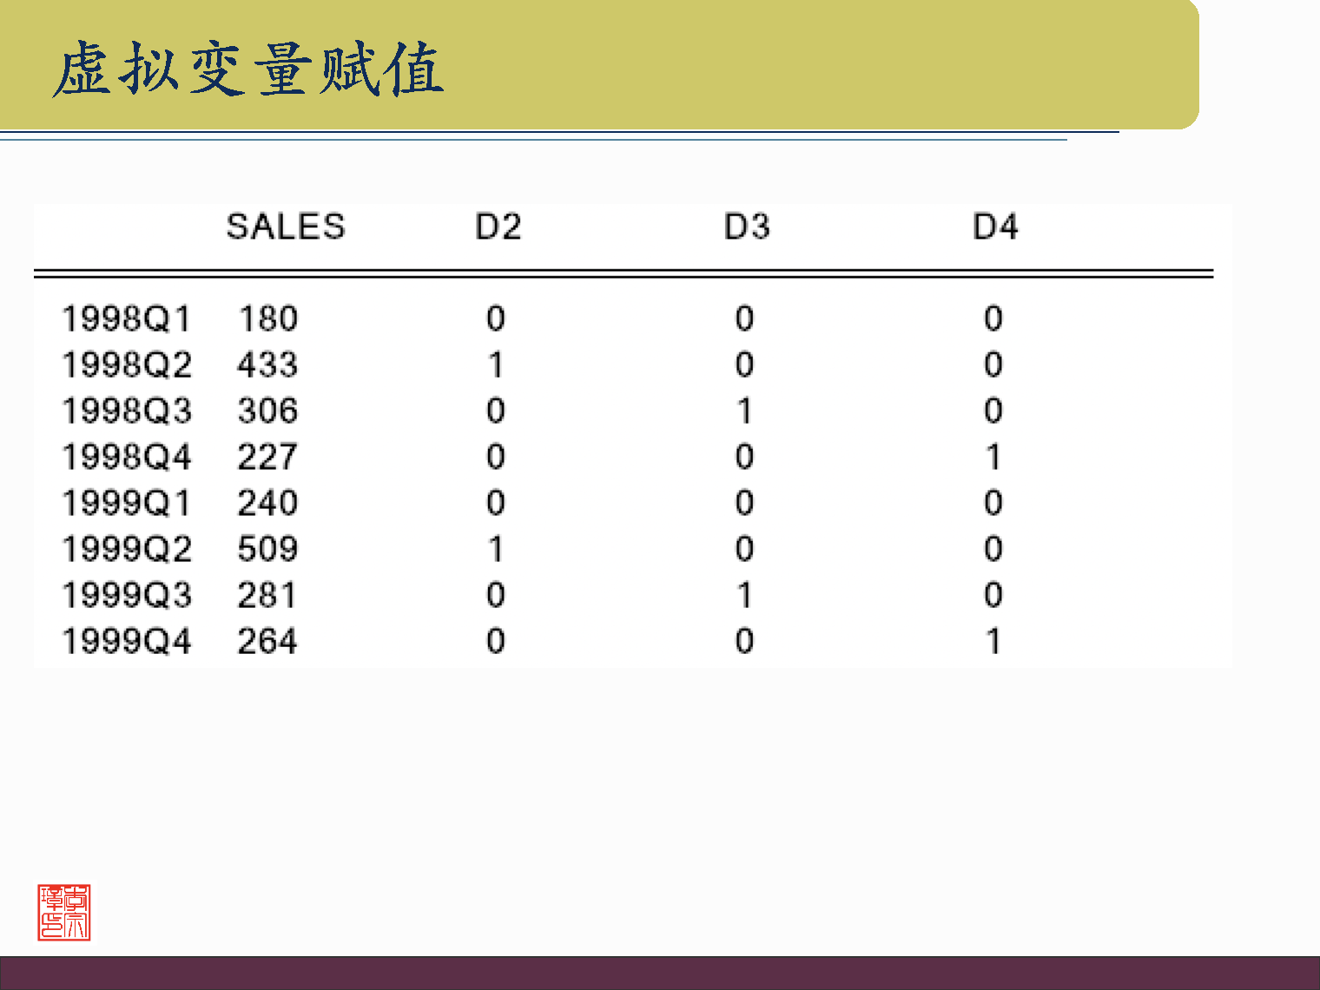Click the sales value 180

pos(268,319)
